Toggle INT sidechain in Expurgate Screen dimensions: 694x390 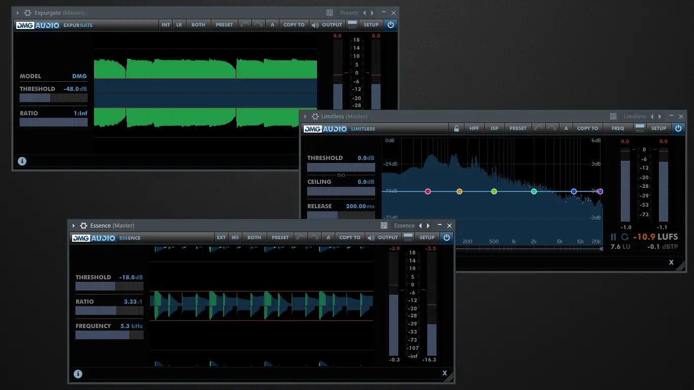[x=166, y=24]
